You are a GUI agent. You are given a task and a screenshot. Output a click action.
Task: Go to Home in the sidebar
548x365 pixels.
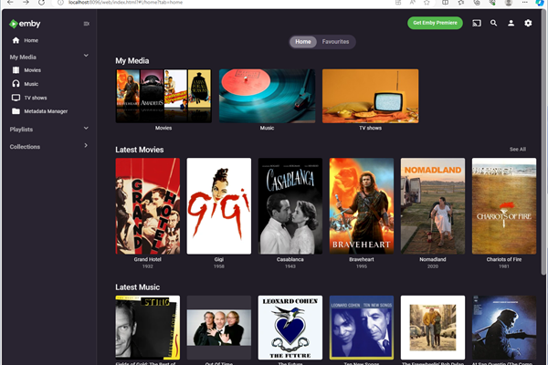[31, 40]
